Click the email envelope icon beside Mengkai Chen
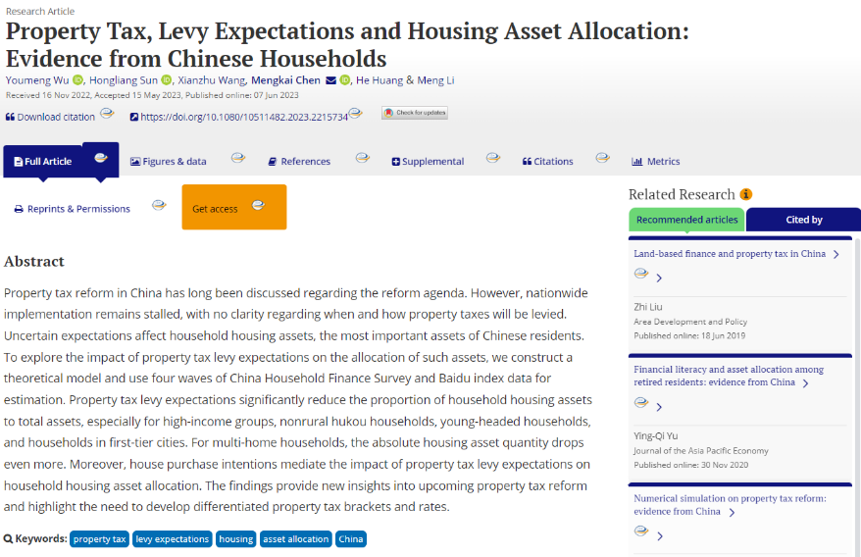861x557 pixels. coord(330,80)
